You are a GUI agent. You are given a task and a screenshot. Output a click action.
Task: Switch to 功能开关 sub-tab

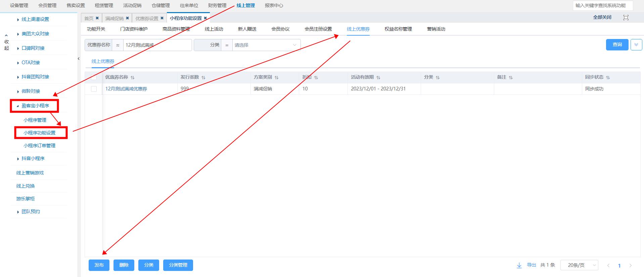coord(96,29)
